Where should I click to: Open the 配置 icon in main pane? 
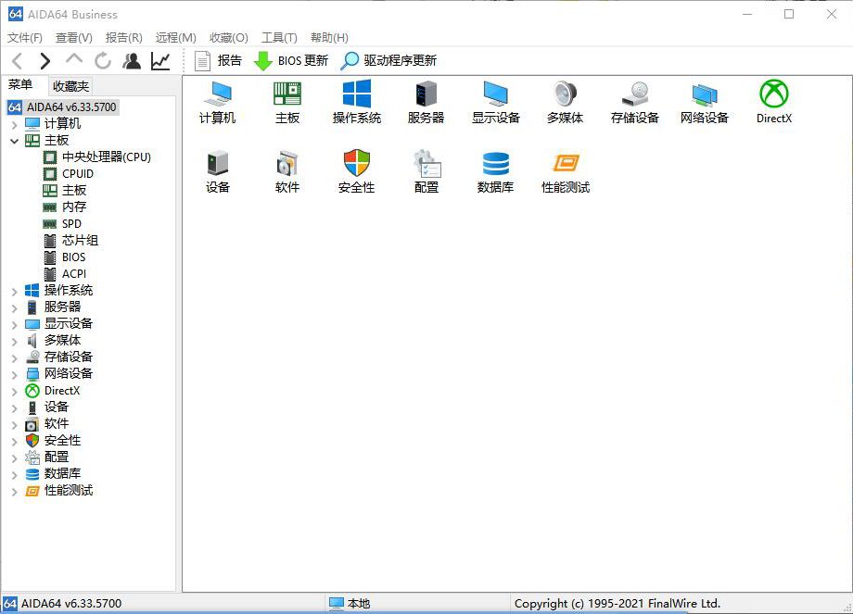click(x=426, y=171)
